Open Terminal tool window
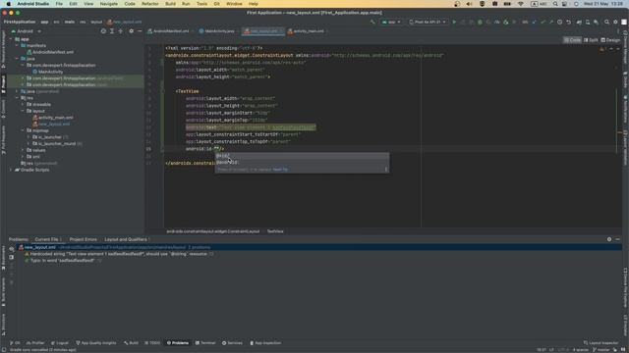This screenshot has height=353, width=629. click(205, 343)
